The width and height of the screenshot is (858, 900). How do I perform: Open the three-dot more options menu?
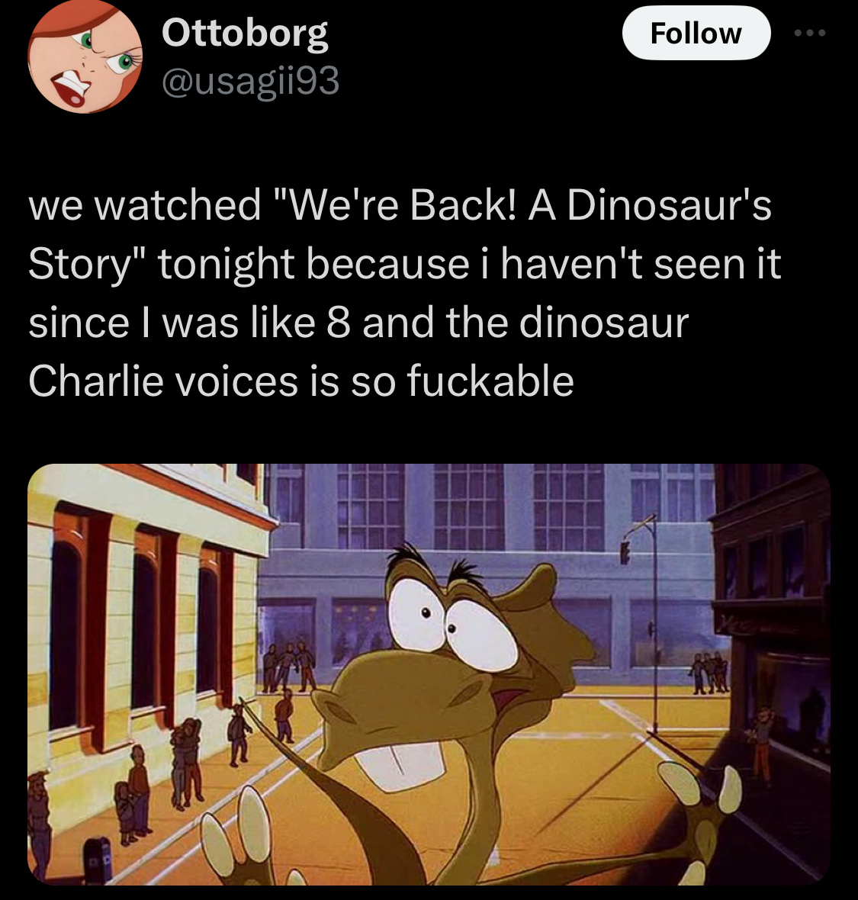(x=810, y=34)
